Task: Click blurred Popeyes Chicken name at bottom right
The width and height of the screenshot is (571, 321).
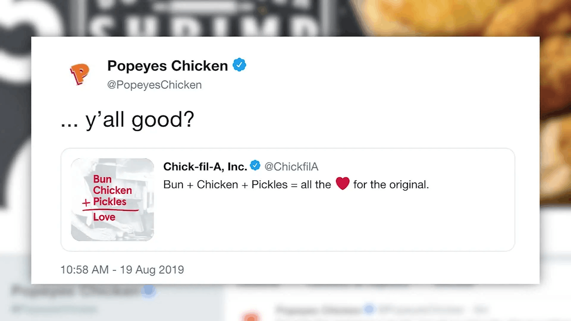Action: (318, 309)
